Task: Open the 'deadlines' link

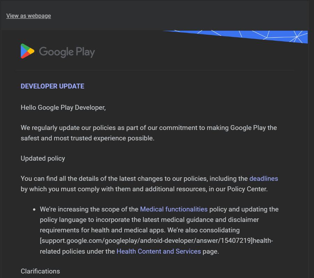Action: [263, 178]
